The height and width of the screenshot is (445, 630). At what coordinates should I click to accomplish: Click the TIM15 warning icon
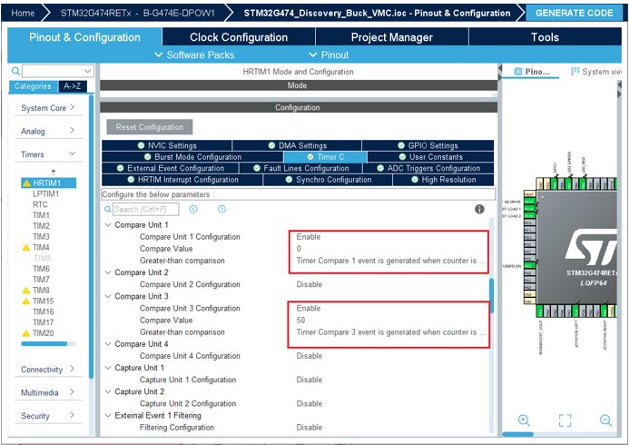tap(26, 302)
